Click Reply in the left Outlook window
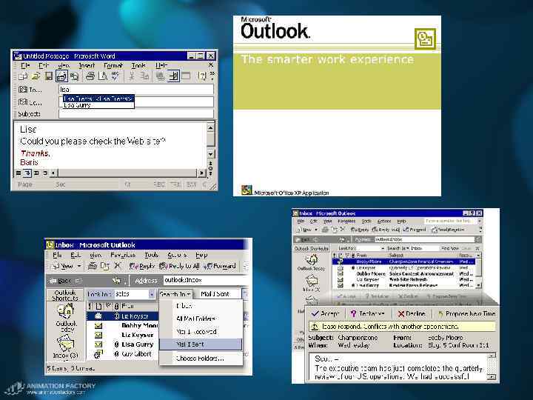 pyautogui.click(x=142, y=267)
